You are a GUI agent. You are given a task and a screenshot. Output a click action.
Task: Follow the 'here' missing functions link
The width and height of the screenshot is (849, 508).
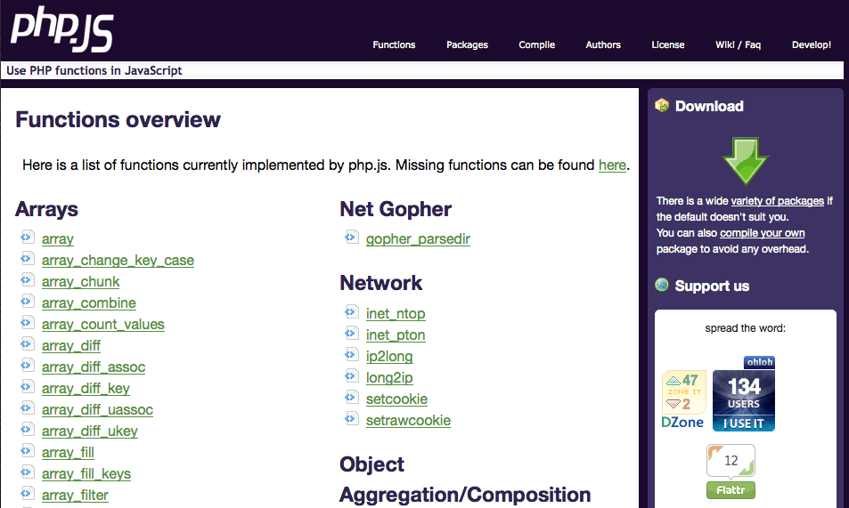coord(612,165)
